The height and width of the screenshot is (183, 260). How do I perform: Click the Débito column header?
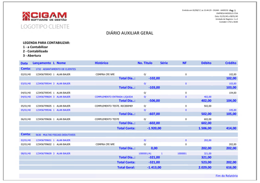coord(206,63)
